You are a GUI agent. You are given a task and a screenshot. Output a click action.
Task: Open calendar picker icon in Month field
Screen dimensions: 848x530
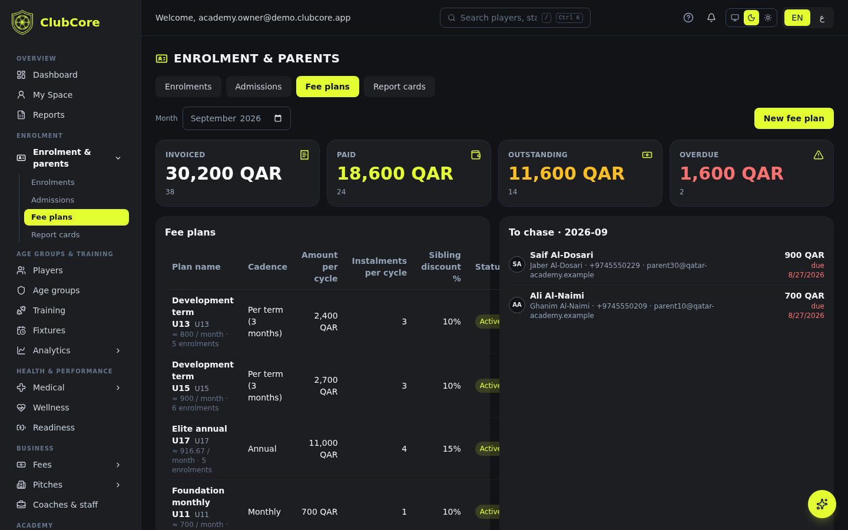click(278, 118)
